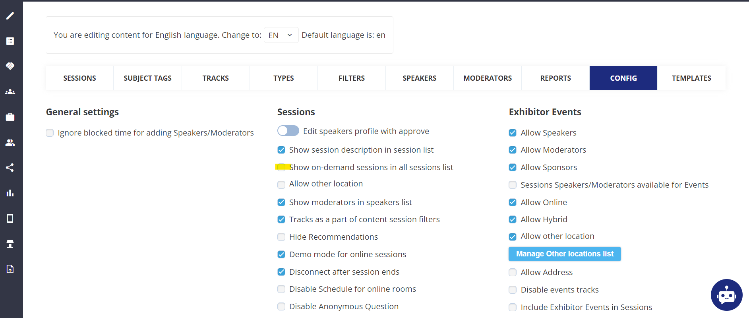Viewport: 749px width, 318px height.
Task: Open the chatbot robot icon
Action: (726, 295)
